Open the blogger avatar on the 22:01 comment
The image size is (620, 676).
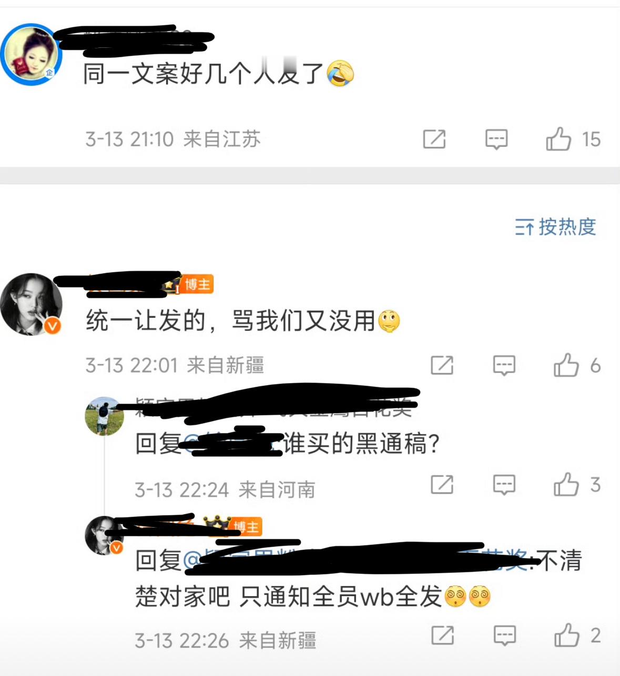click(x=32, y=304)
